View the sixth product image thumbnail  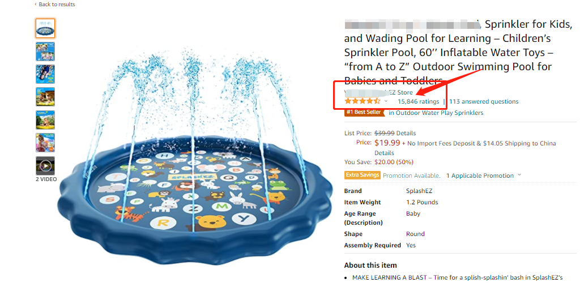coord(45,142)
